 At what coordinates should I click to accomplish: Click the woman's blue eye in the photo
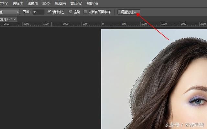[x=198, y=102]
